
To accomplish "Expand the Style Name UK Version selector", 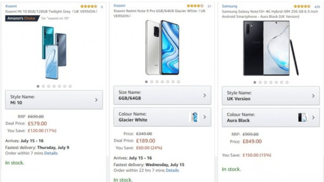I will click(x=271, y=96).
